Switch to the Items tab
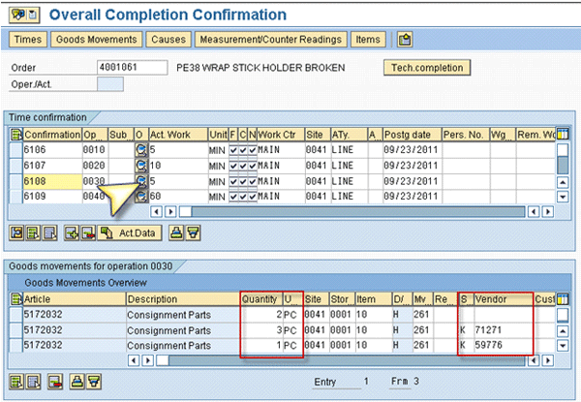 coord(368,40)
